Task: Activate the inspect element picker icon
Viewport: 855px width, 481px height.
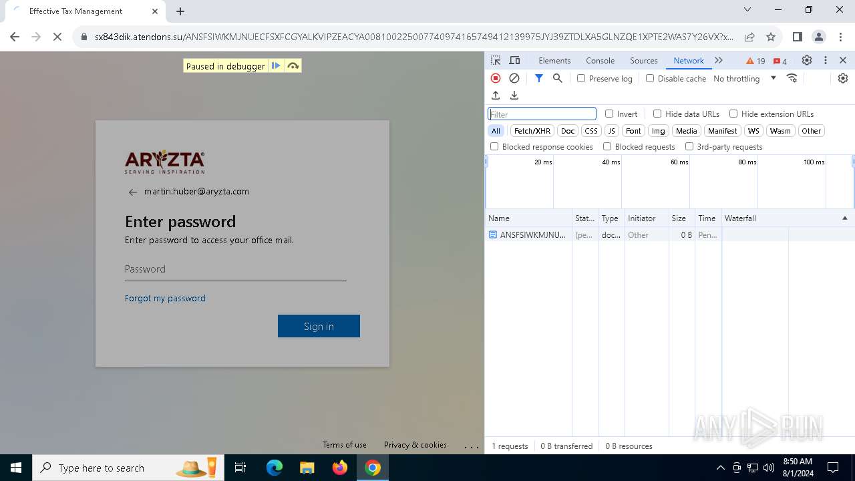Action: click(496, 60)
